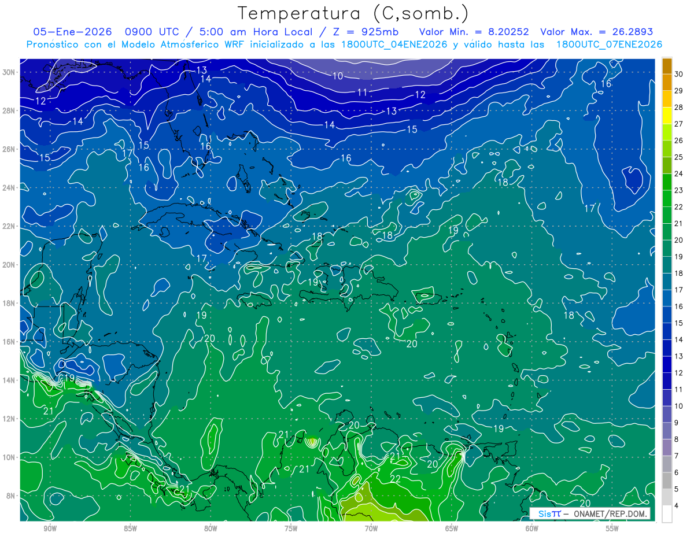This screenshot has width=694, height=536.
Task: Click the '65W' longitude axis label
Action: pyautogui.click(x=452, y=528)
